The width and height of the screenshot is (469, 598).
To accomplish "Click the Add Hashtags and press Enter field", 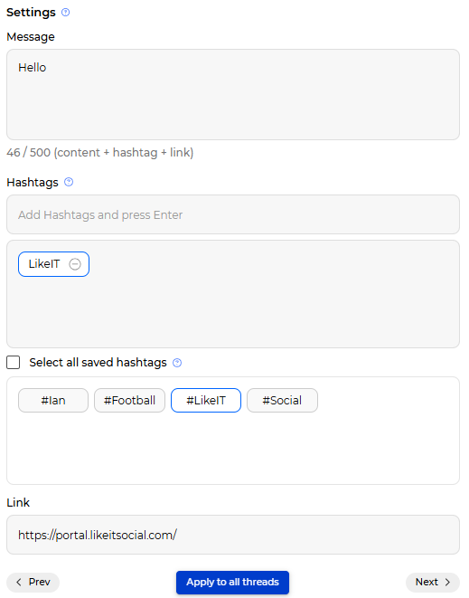I will [233, 214].
